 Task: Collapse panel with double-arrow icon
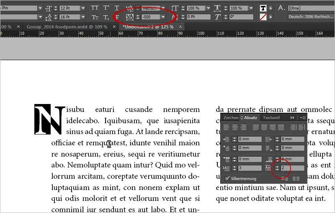click(x=292, y=118)
